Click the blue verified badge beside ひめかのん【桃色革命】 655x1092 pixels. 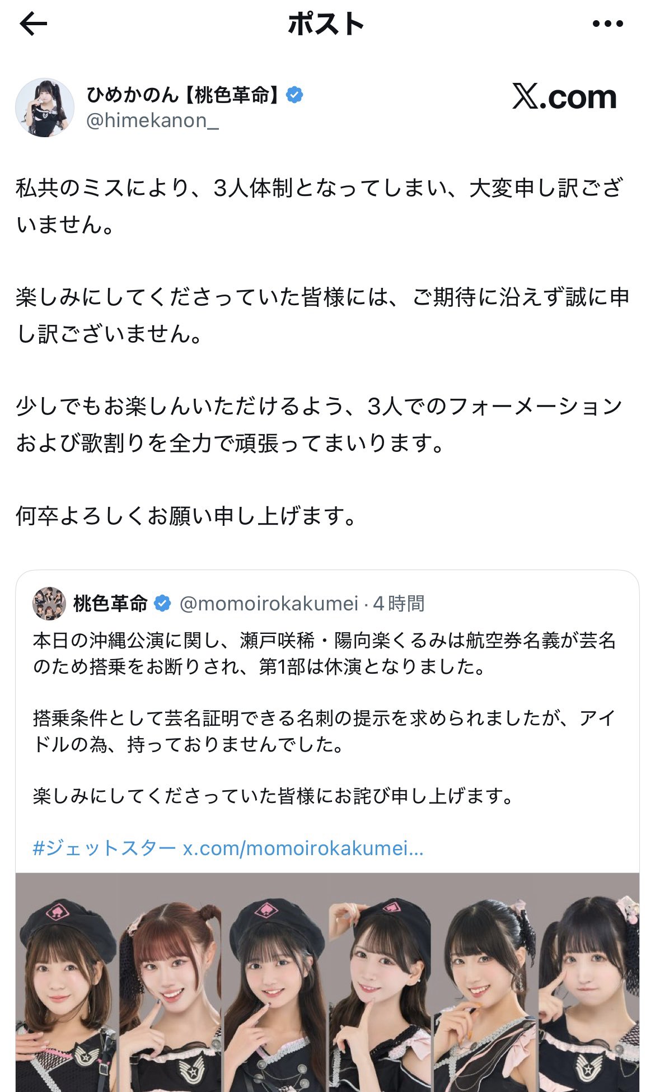click(294, 95)
